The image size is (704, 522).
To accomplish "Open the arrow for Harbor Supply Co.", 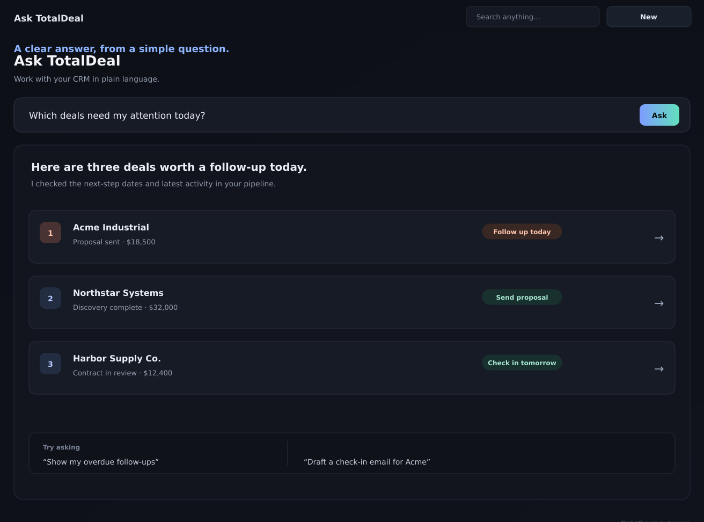I will point(659,368).
